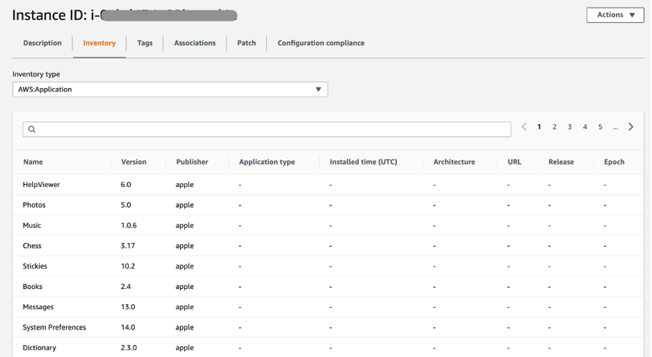Image resolution: width=652 pixels, height=357 pixels.
Task: Select the System Preferences application name
Action: click(x=55, y=327)
